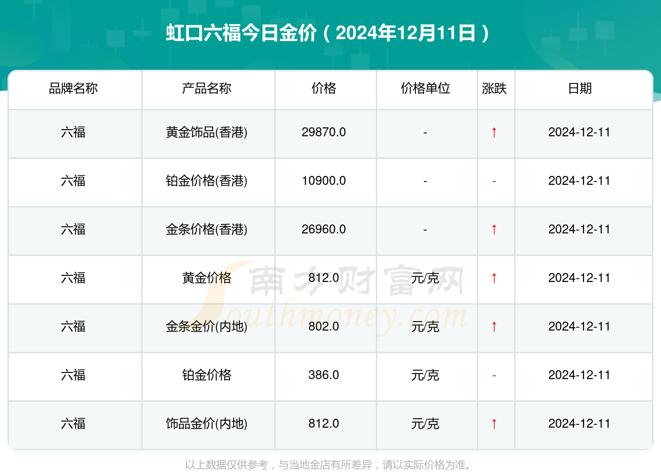Click 元/克 unit in 饰品金价(内地) row
The height and width of the screenshot is (472, 661).
[425, 423]
